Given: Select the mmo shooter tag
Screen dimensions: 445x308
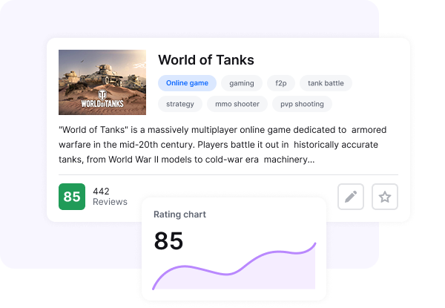Looking at the screenshot, I should [237, 104].
